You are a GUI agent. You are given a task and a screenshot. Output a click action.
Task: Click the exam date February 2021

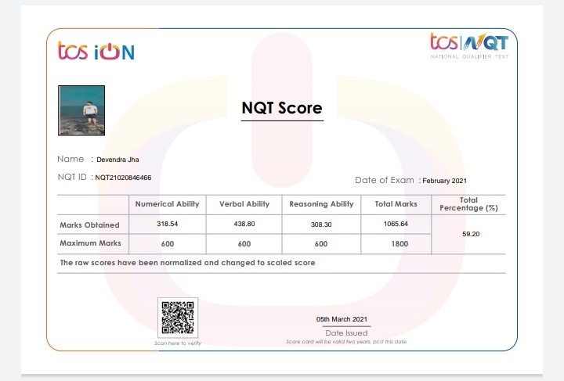[x=444, y=181]
